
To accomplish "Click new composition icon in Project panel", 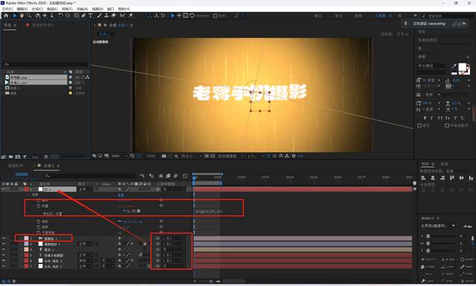I will coord(18,157).
